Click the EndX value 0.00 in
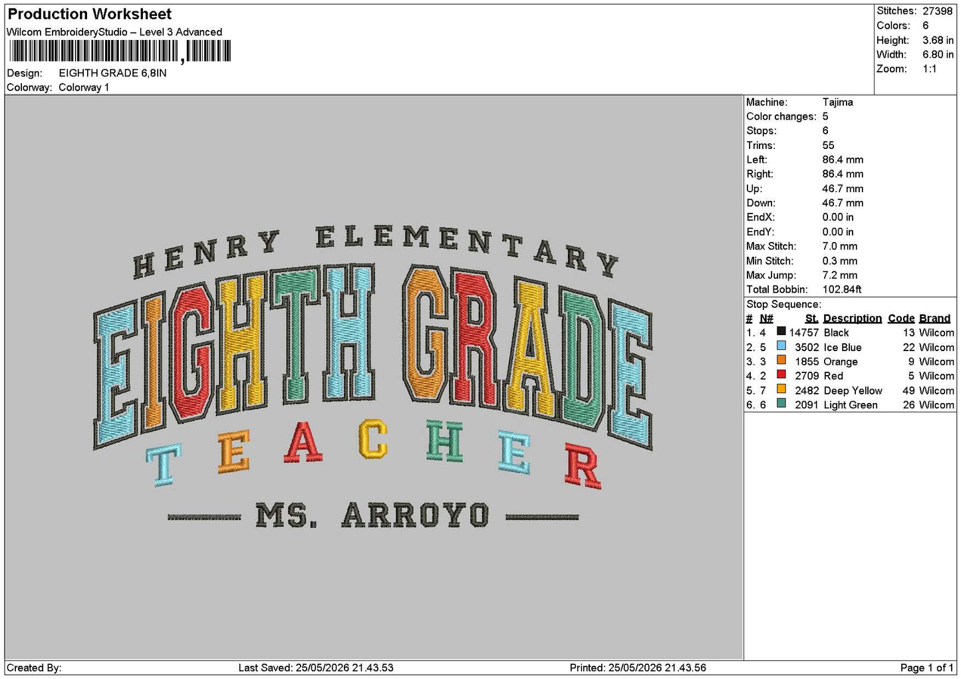The width and height of the screenshot is (961, 679). 838,217
